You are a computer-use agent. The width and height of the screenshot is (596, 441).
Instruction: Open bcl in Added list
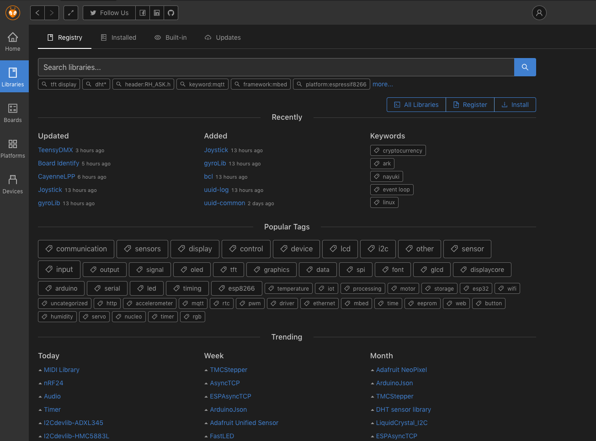tap(208, 176)
